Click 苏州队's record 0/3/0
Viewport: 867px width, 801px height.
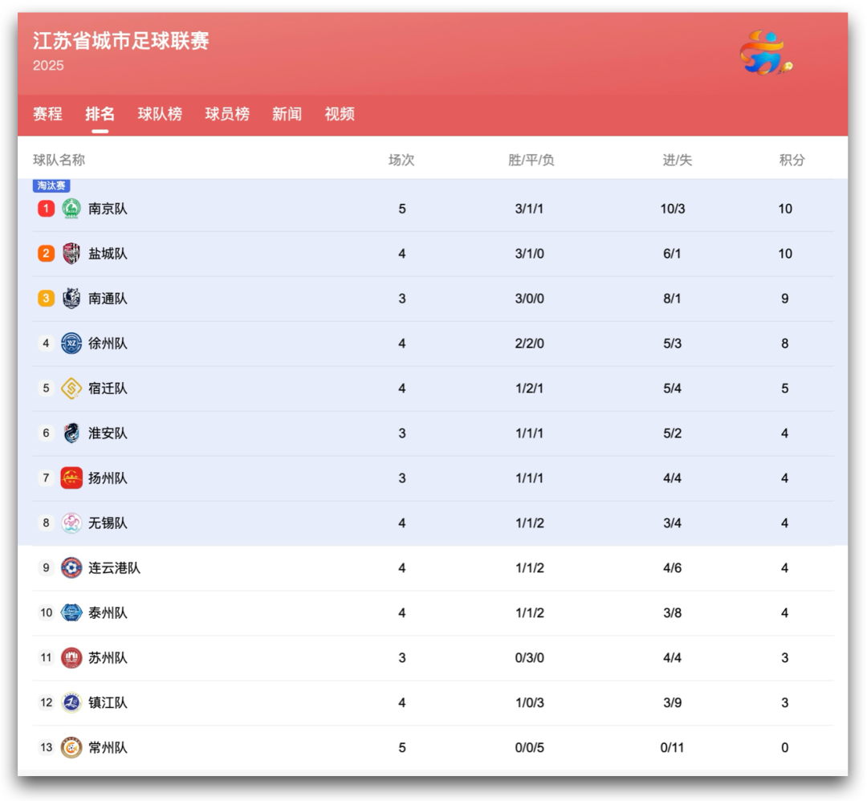[530, 657]
